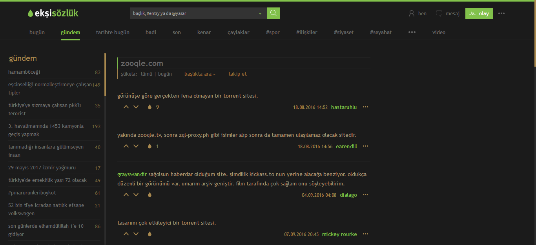
Task: Click the top-right ••• options icon
Action: click(x=501, y=13)
